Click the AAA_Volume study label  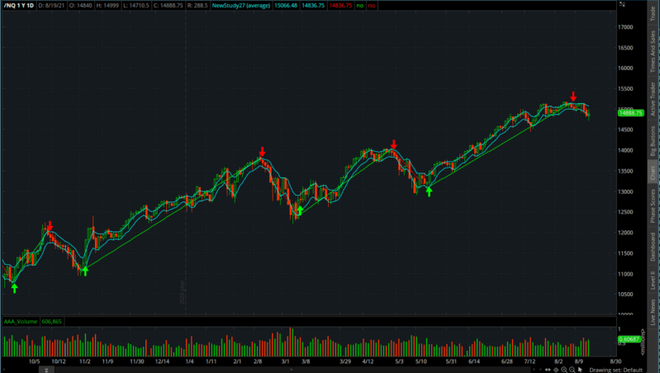(20, 321)
